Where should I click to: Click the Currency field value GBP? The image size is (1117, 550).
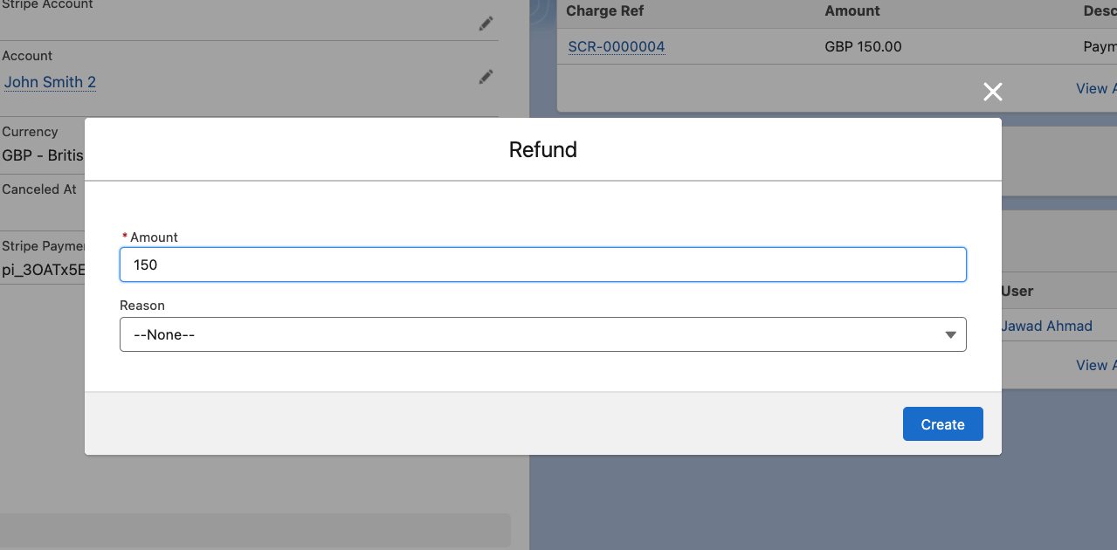[x=42, y=155]
